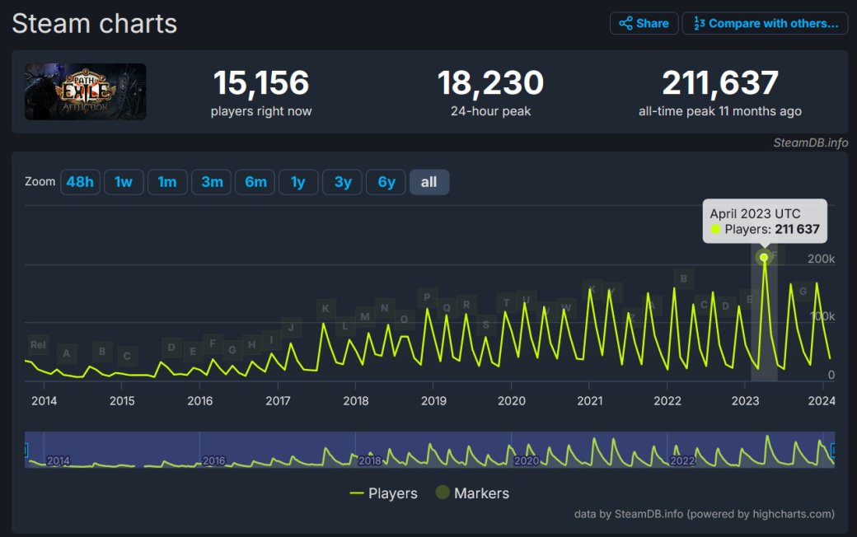Click the '211,637' all-time peak value
The height and width of the screenshot is (537, 857).
[720, 82]
